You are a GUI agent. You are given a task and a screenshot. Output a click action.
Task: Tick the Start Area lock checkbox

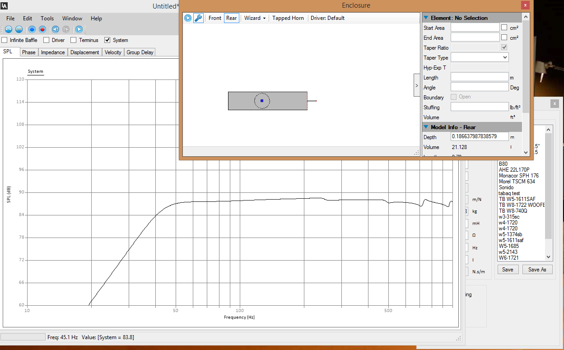504,28
